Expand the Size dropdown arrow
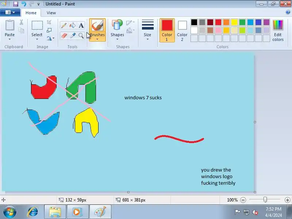292x219 pixels. 147,39
